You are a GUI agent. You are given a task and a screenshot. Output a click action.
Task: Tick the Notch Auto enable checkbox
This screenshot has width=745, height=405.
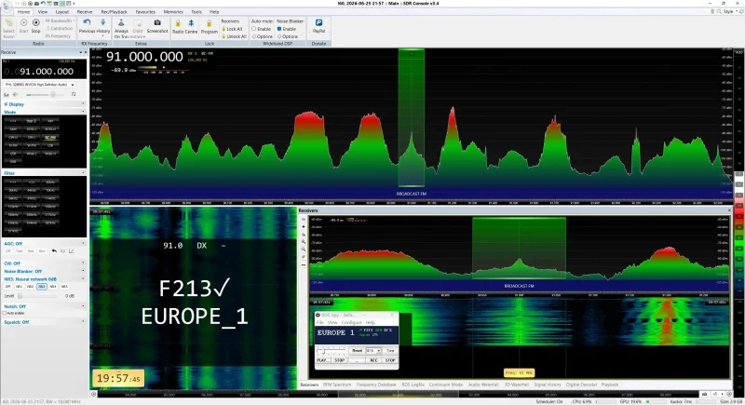[x=5, y=314]
